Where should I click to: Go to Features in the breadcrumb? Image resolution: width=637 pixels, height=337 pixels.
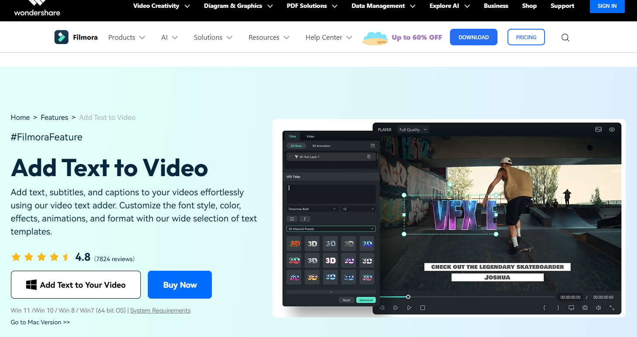pos(55,117)
